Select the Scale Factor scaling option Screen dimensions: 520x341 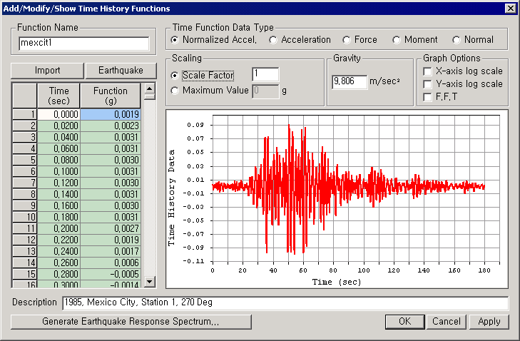(x=175, y=76)
